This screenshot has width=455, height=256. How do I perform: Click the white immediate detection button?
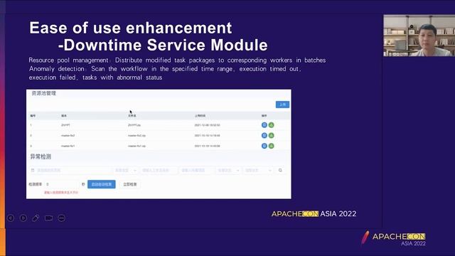click(129, 184)
